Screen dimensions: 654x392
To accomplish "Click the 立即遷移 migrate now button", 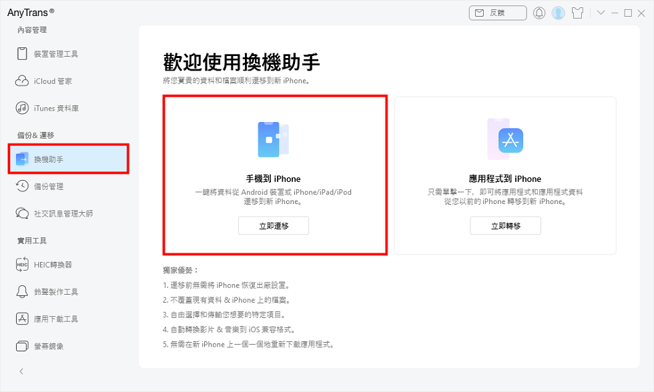I will (x=274, y=225).
